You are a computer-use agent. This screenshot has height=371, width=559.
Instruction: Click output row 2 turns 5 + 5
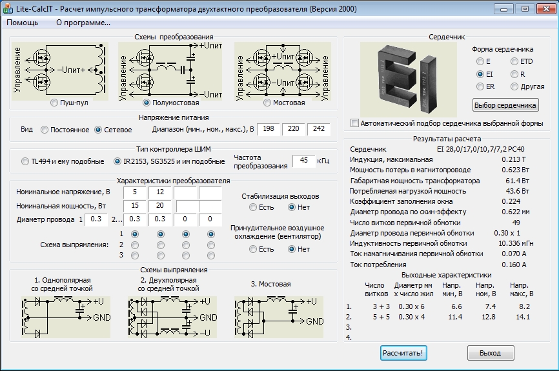pos(381,317)
